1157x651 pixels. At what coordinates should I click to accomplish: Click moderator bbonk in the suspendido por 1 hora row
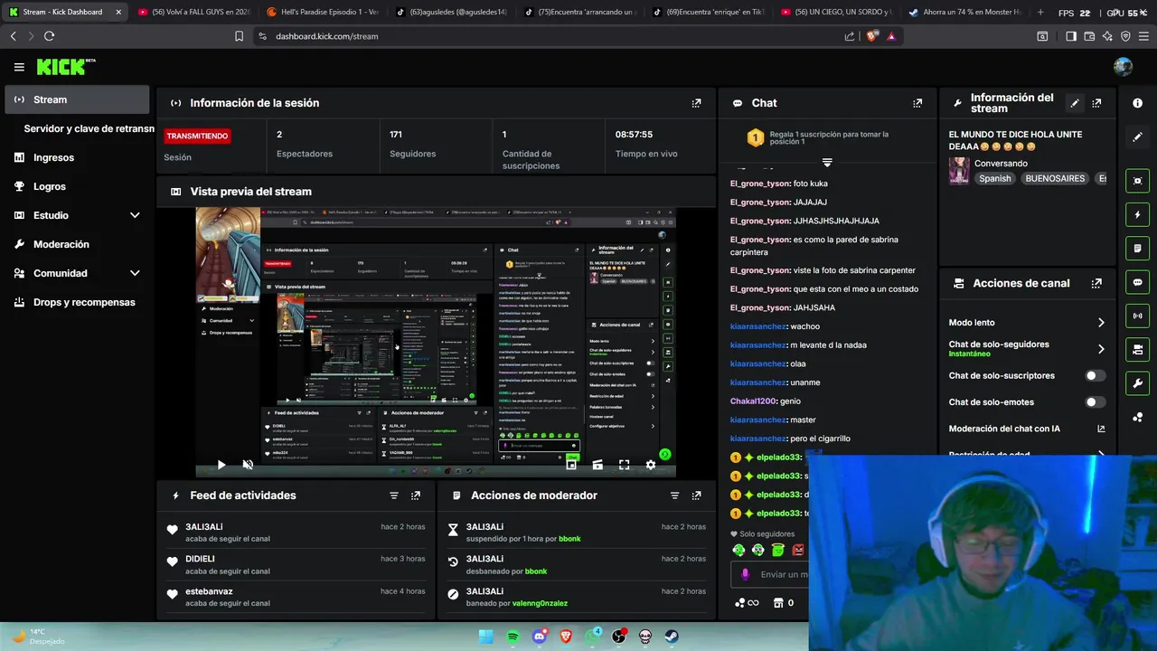coord(569,539)
